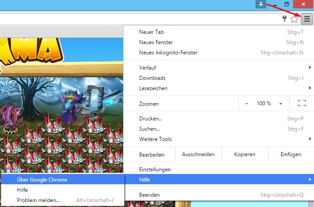Open Neues Inkognito-Fenster
The image size is (314, 207).
219,53
